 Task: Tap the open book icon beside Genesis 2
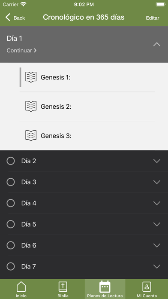(31, 107)
